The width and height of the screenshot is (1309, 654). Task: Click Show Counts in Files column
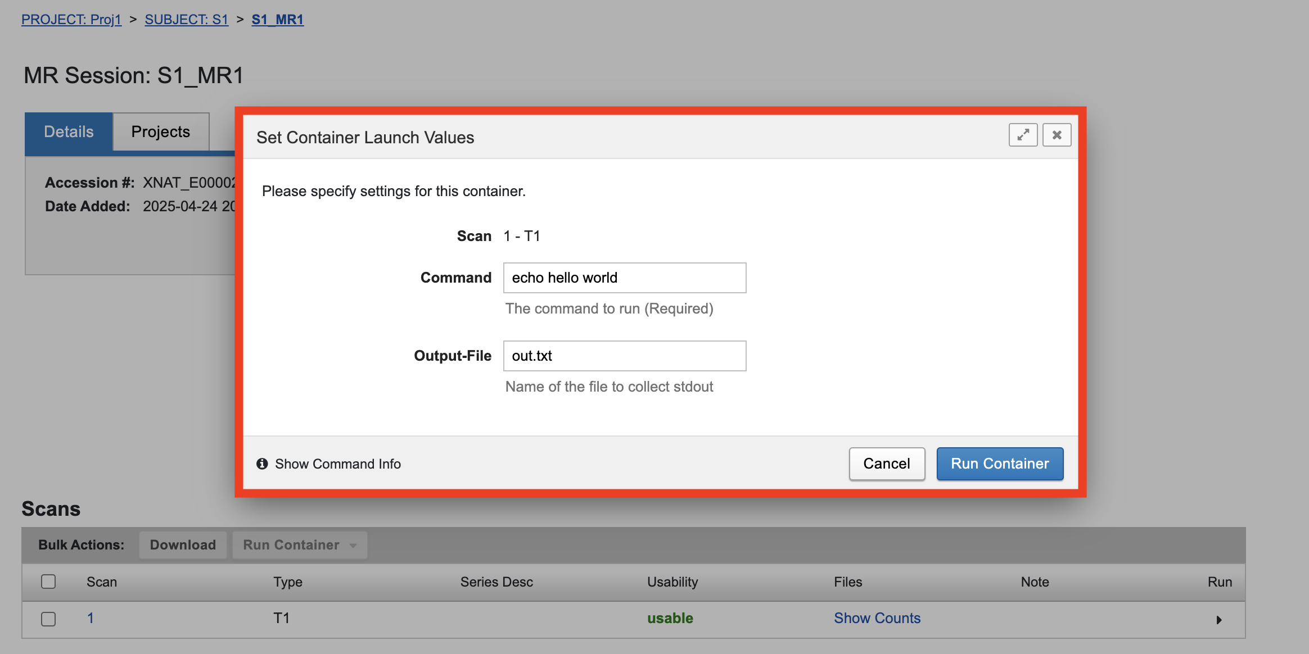click(x=877, y=618)
